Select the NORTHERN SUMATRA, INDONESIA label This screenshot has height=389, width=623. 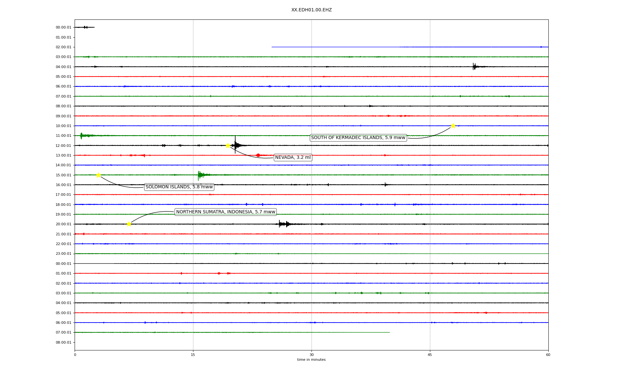[226, 212]
